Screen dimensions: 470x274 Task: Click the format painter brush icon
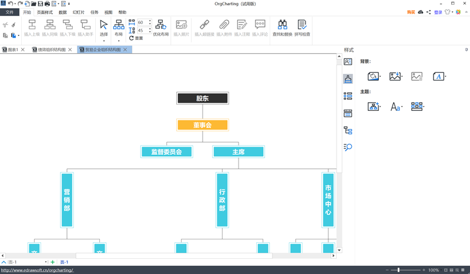[x=14, y=25]
